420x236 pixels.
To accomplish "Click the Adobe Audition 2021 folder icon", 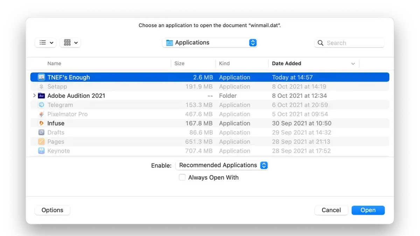I will pyautogui.click(x=41, y=95).
